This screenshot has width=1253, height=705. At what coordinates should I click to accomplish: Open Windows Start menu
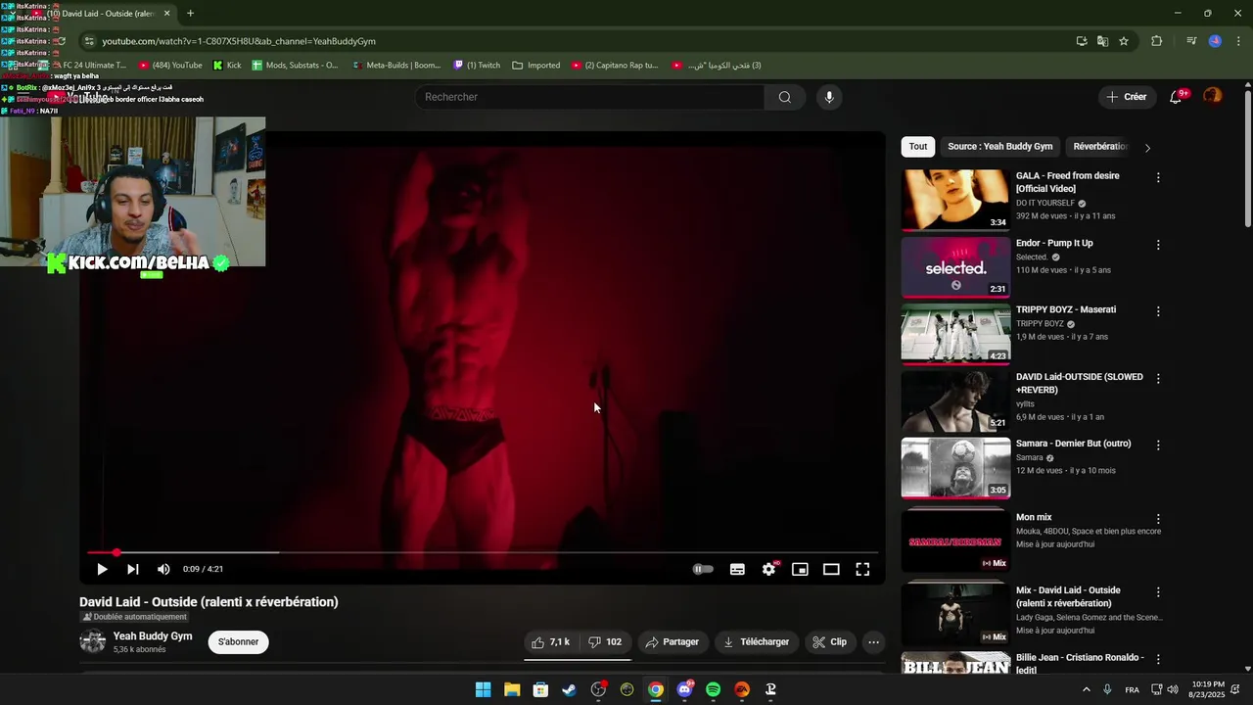tap(483, 689)
